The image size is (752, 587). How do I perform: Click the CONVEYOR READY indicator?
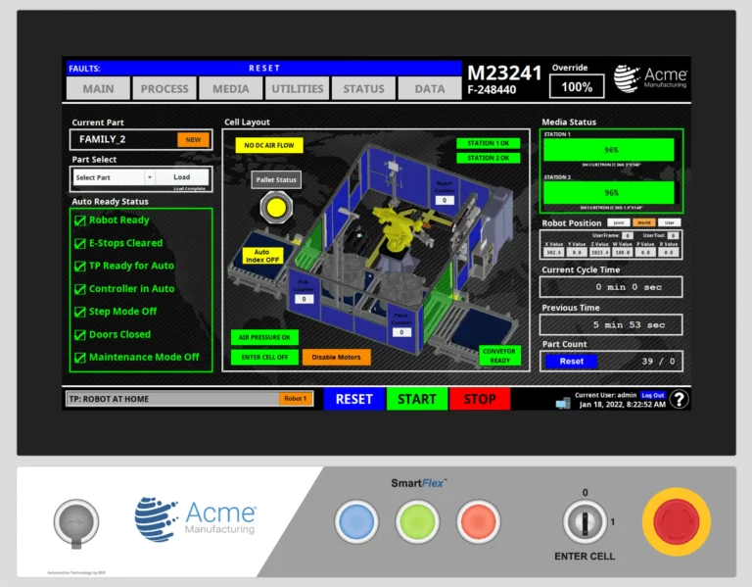pos(499,356)
